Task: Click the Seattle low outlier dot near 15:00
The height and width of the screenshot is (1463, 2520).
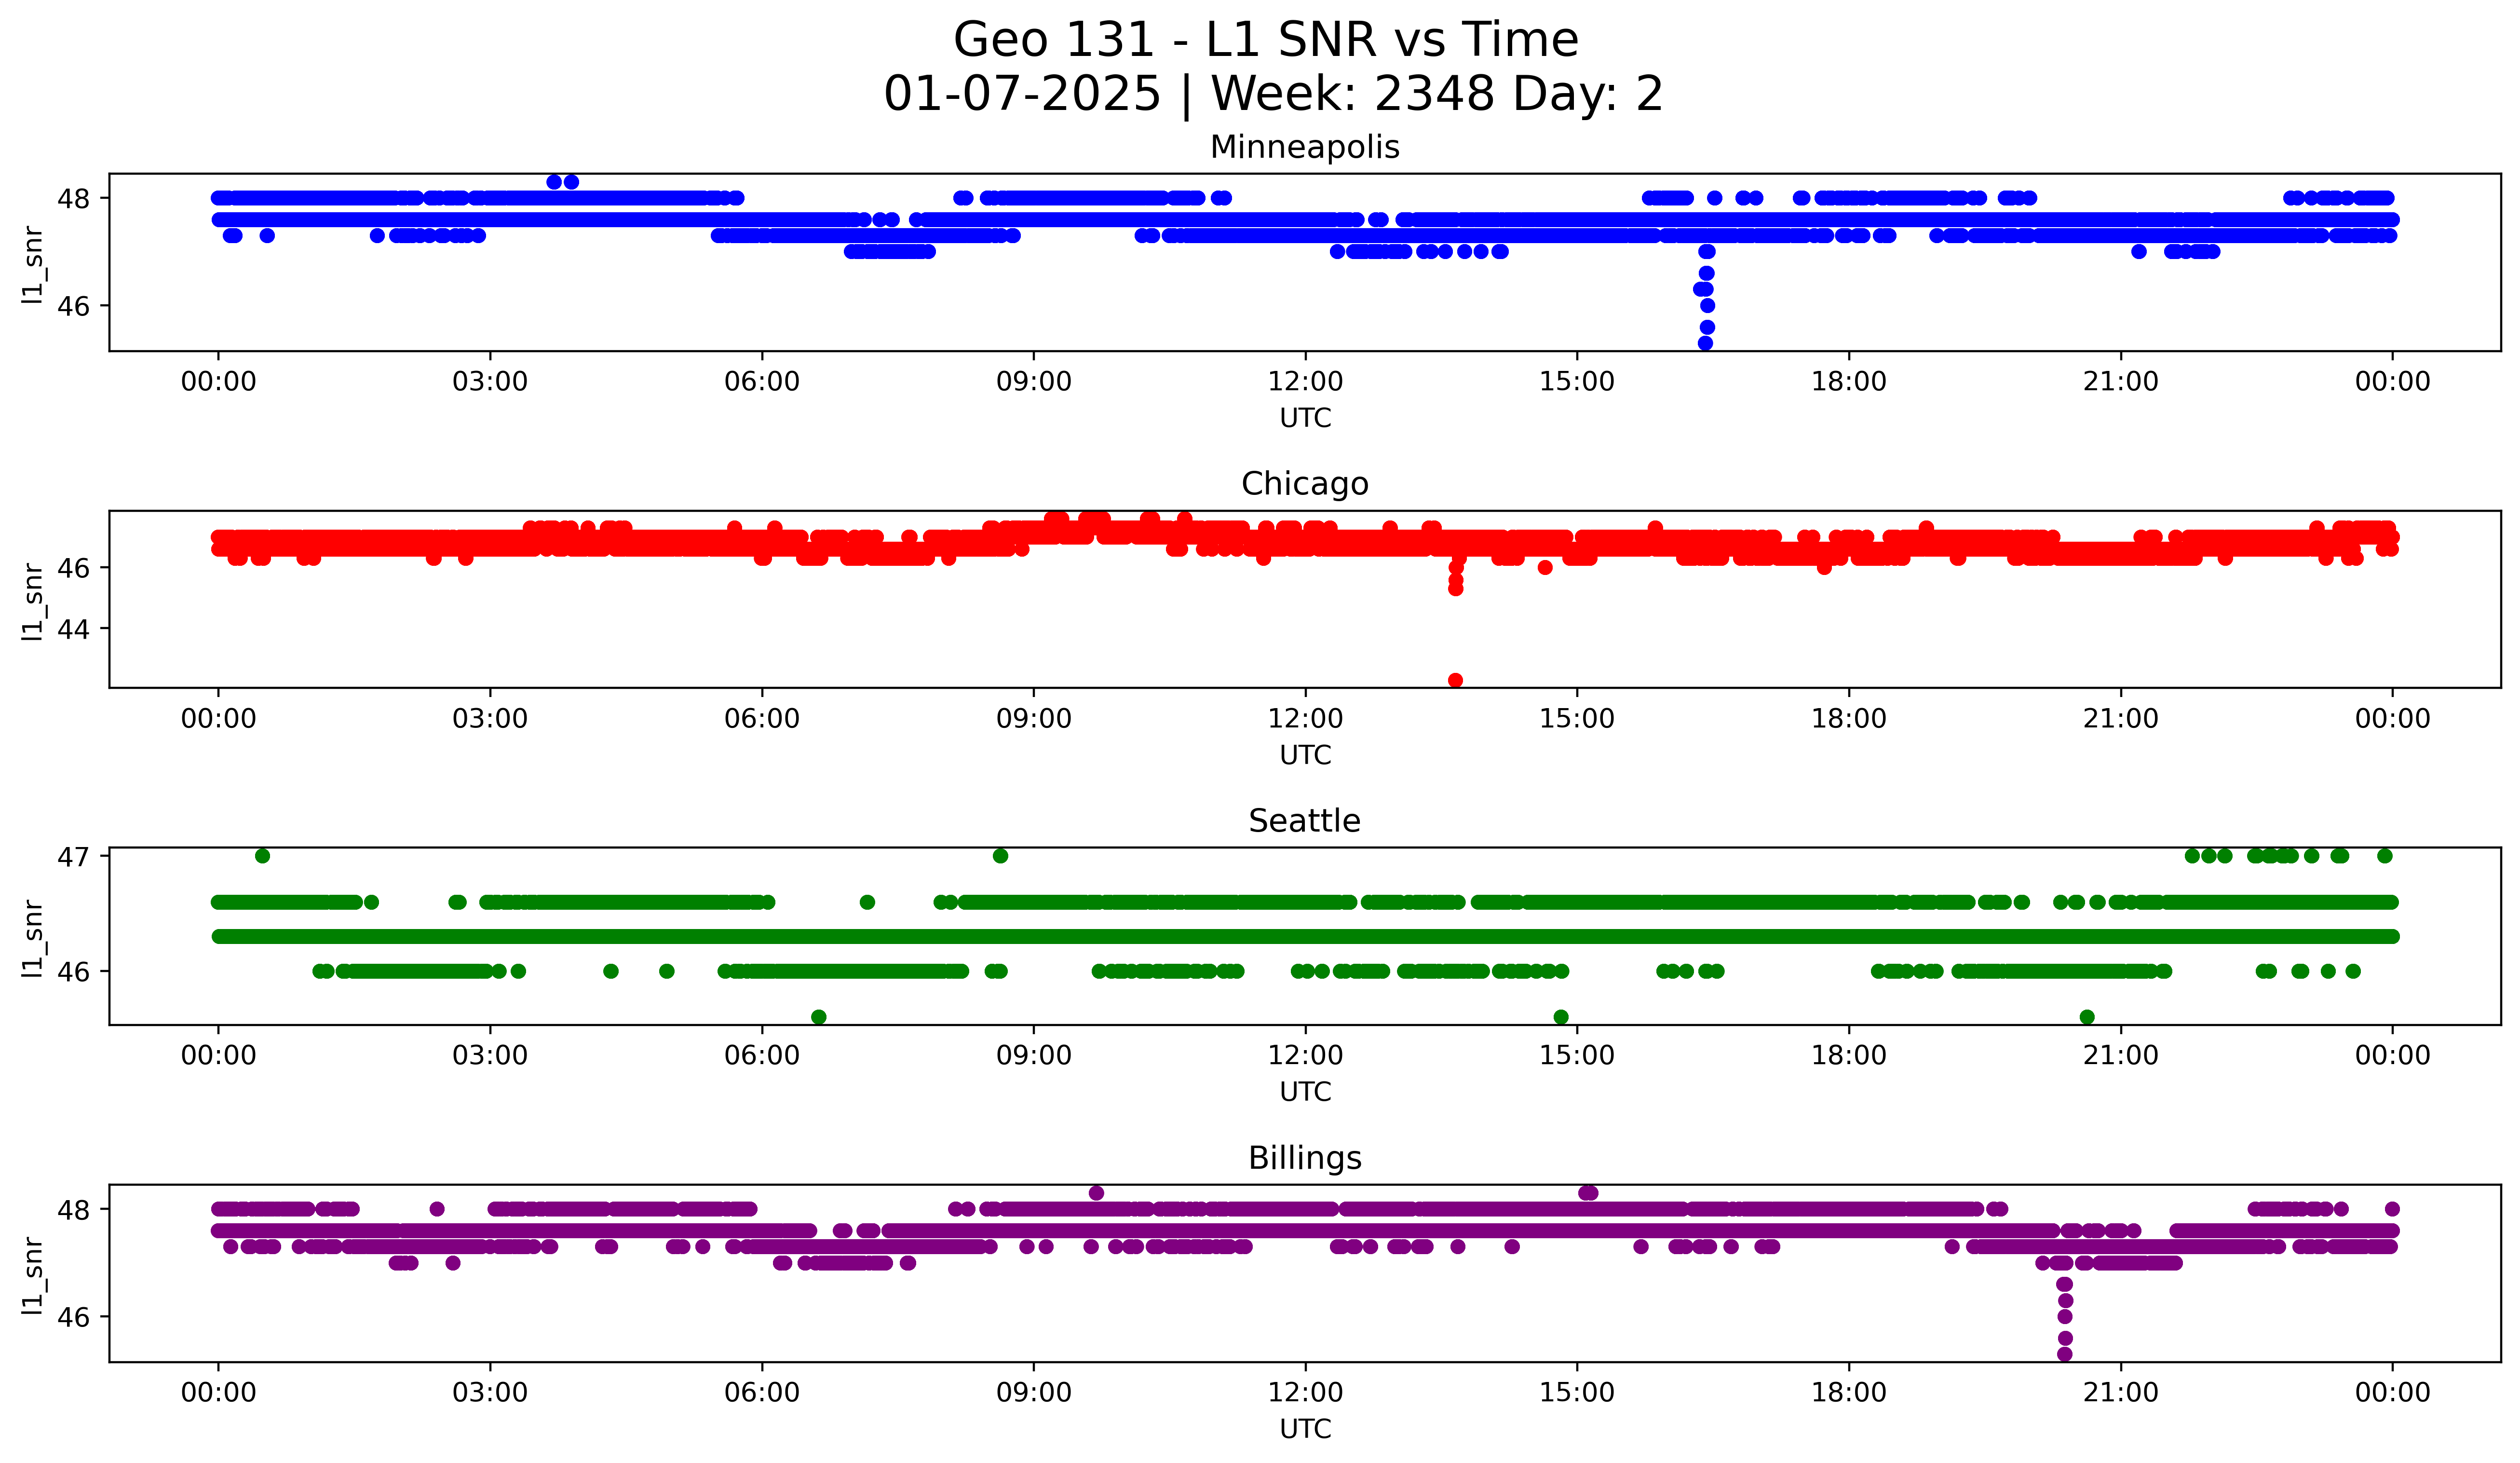Action: (x=1560, y=1017)
